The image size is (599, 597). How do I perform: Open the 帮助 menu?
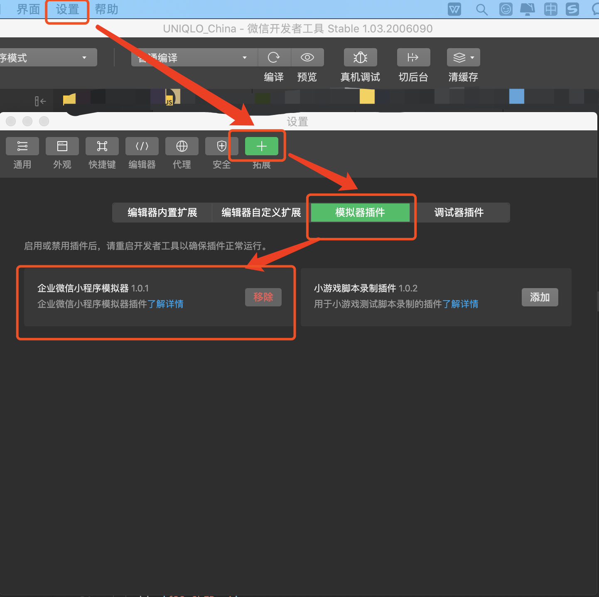pos(106,9)
